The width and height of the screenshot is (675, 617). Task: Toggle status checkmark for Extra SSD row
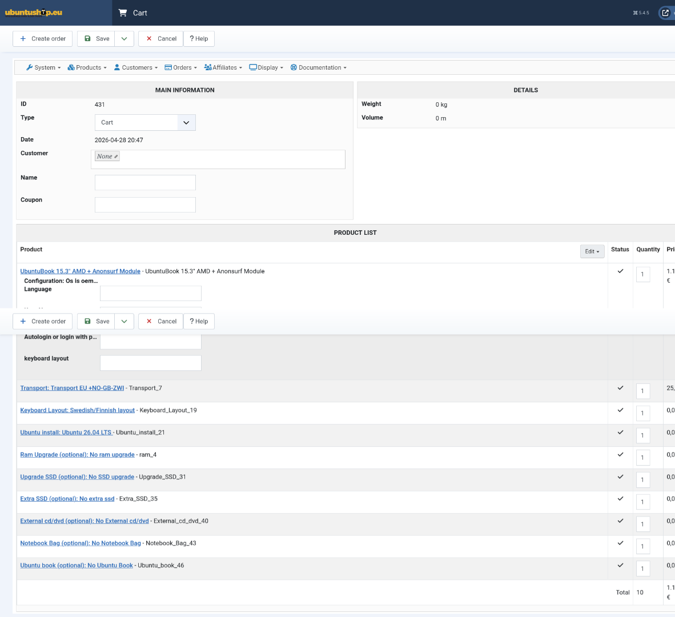tap(620, 499)
